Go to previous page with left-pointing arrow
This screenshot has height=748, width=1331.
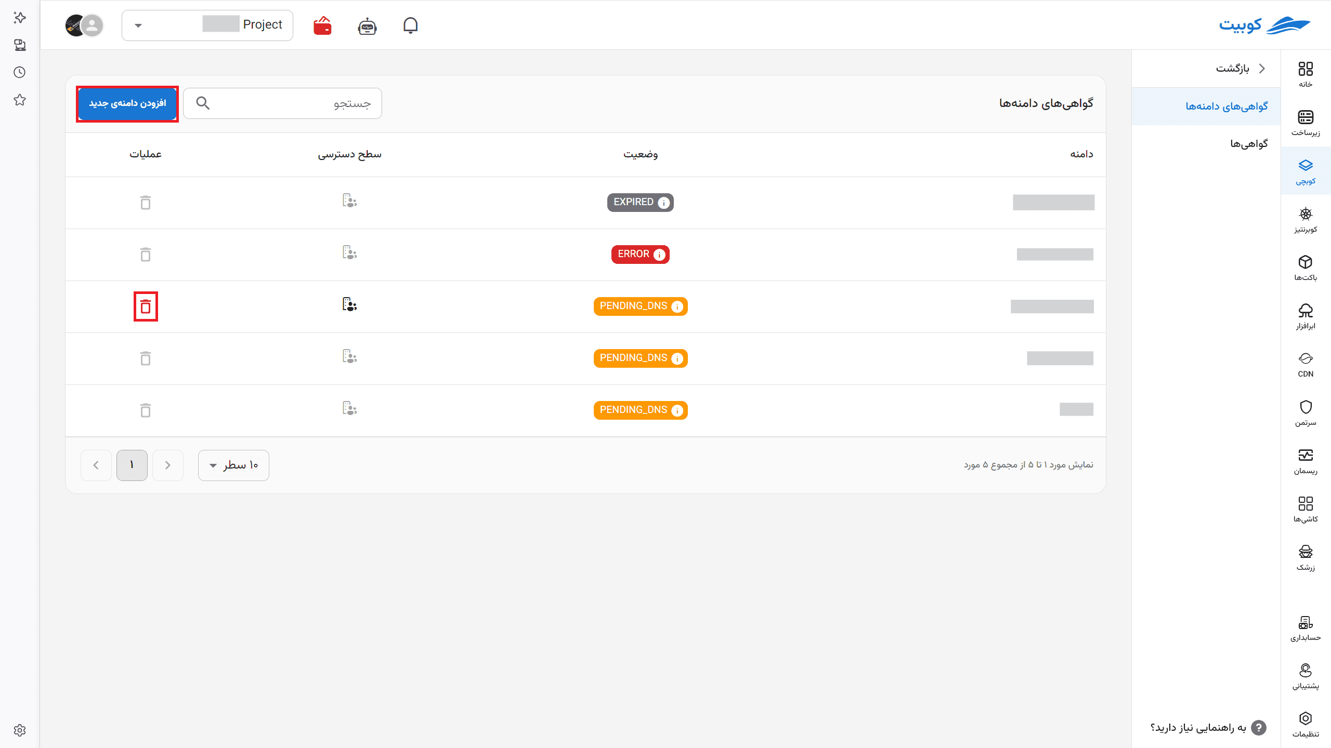(96, 465)
